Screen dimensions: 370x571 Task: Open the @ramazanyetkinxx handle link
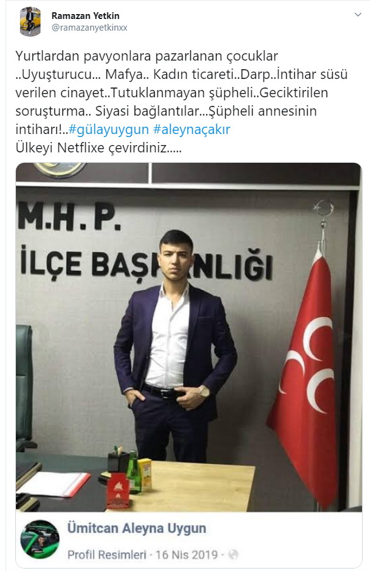click(x=89, y=28)
